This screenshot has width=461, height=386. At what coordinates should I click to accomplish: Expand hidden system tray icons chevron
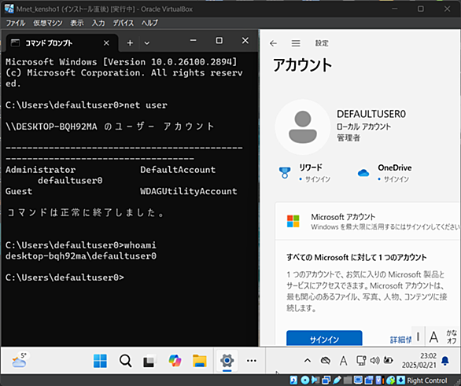[x=308, y=360]
